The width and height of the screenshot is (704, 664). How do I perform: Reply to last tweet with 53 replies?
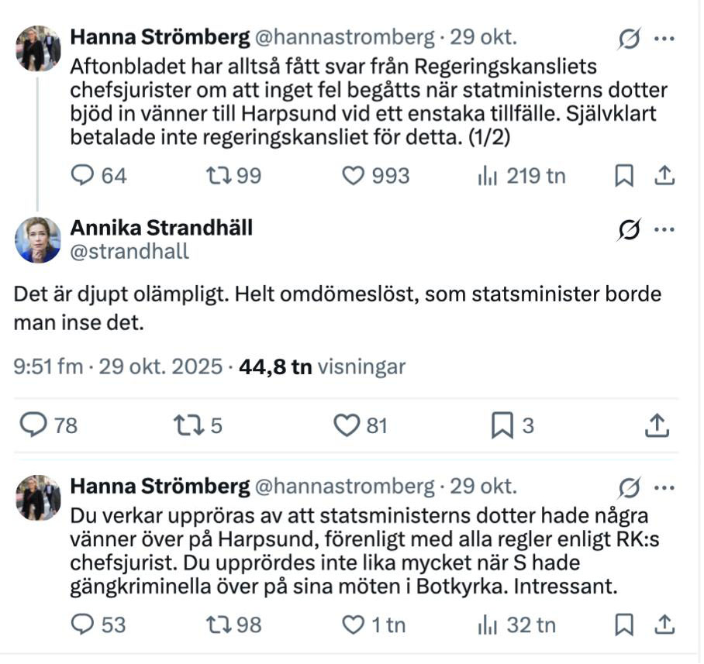82,624
